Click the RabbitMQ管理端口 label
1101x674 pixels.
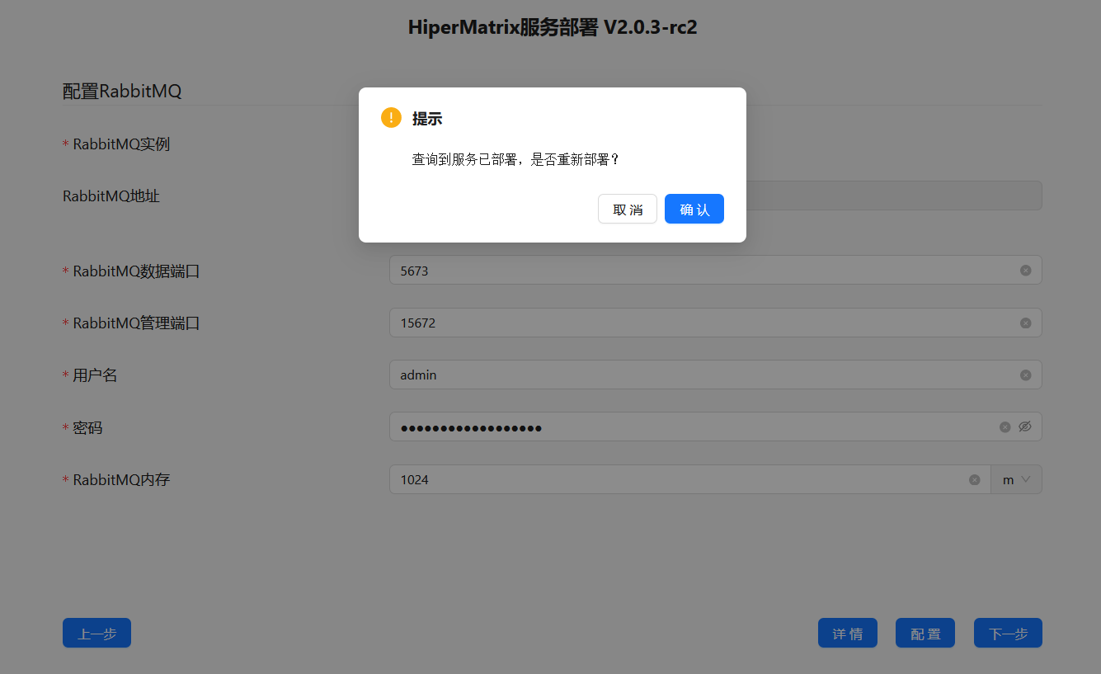(x=136, y=323)
